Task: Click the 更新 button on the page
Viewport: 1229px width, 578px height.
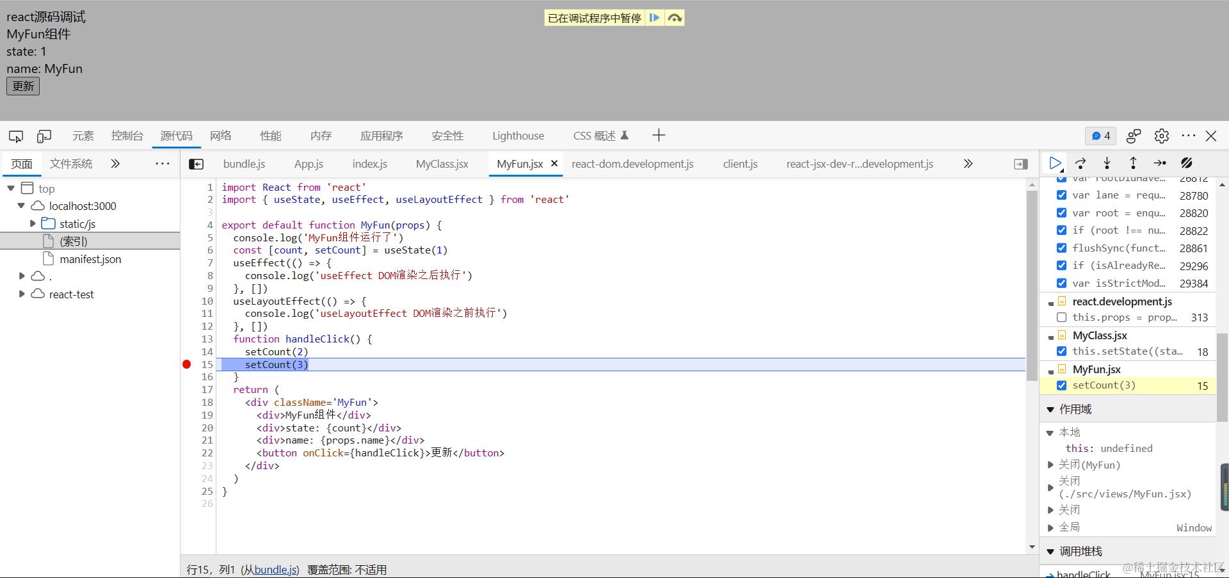Action: (x=23, y=86)
